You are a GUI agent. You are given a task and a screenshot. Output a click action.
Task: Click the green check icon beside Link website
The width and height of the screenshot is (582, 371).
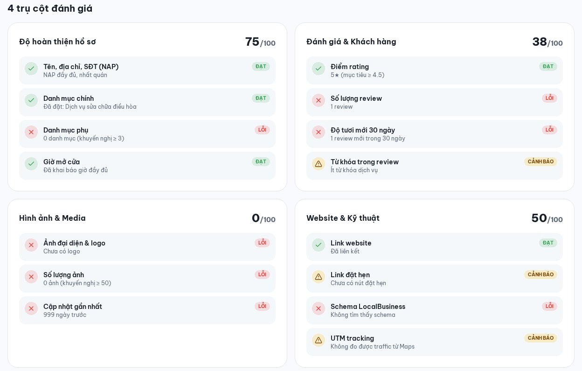319,245
